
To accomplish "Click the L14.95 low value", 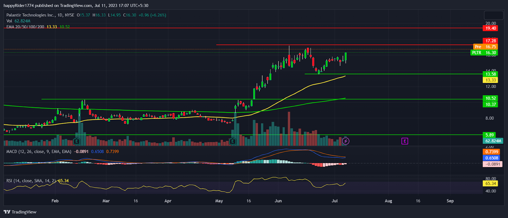I will [114, 15].
